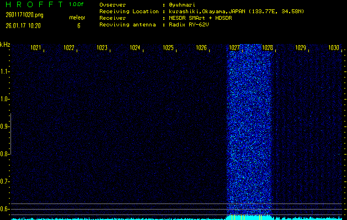Click the NESDR SMArt + HDSDR text

[200, 18]
